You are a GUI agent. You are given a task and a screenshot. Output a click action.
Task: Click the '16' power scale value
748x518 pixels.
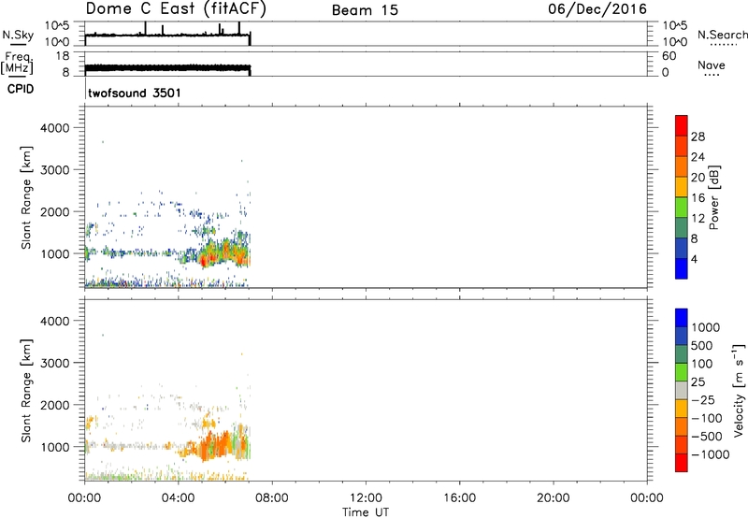[x=698, y=198]
